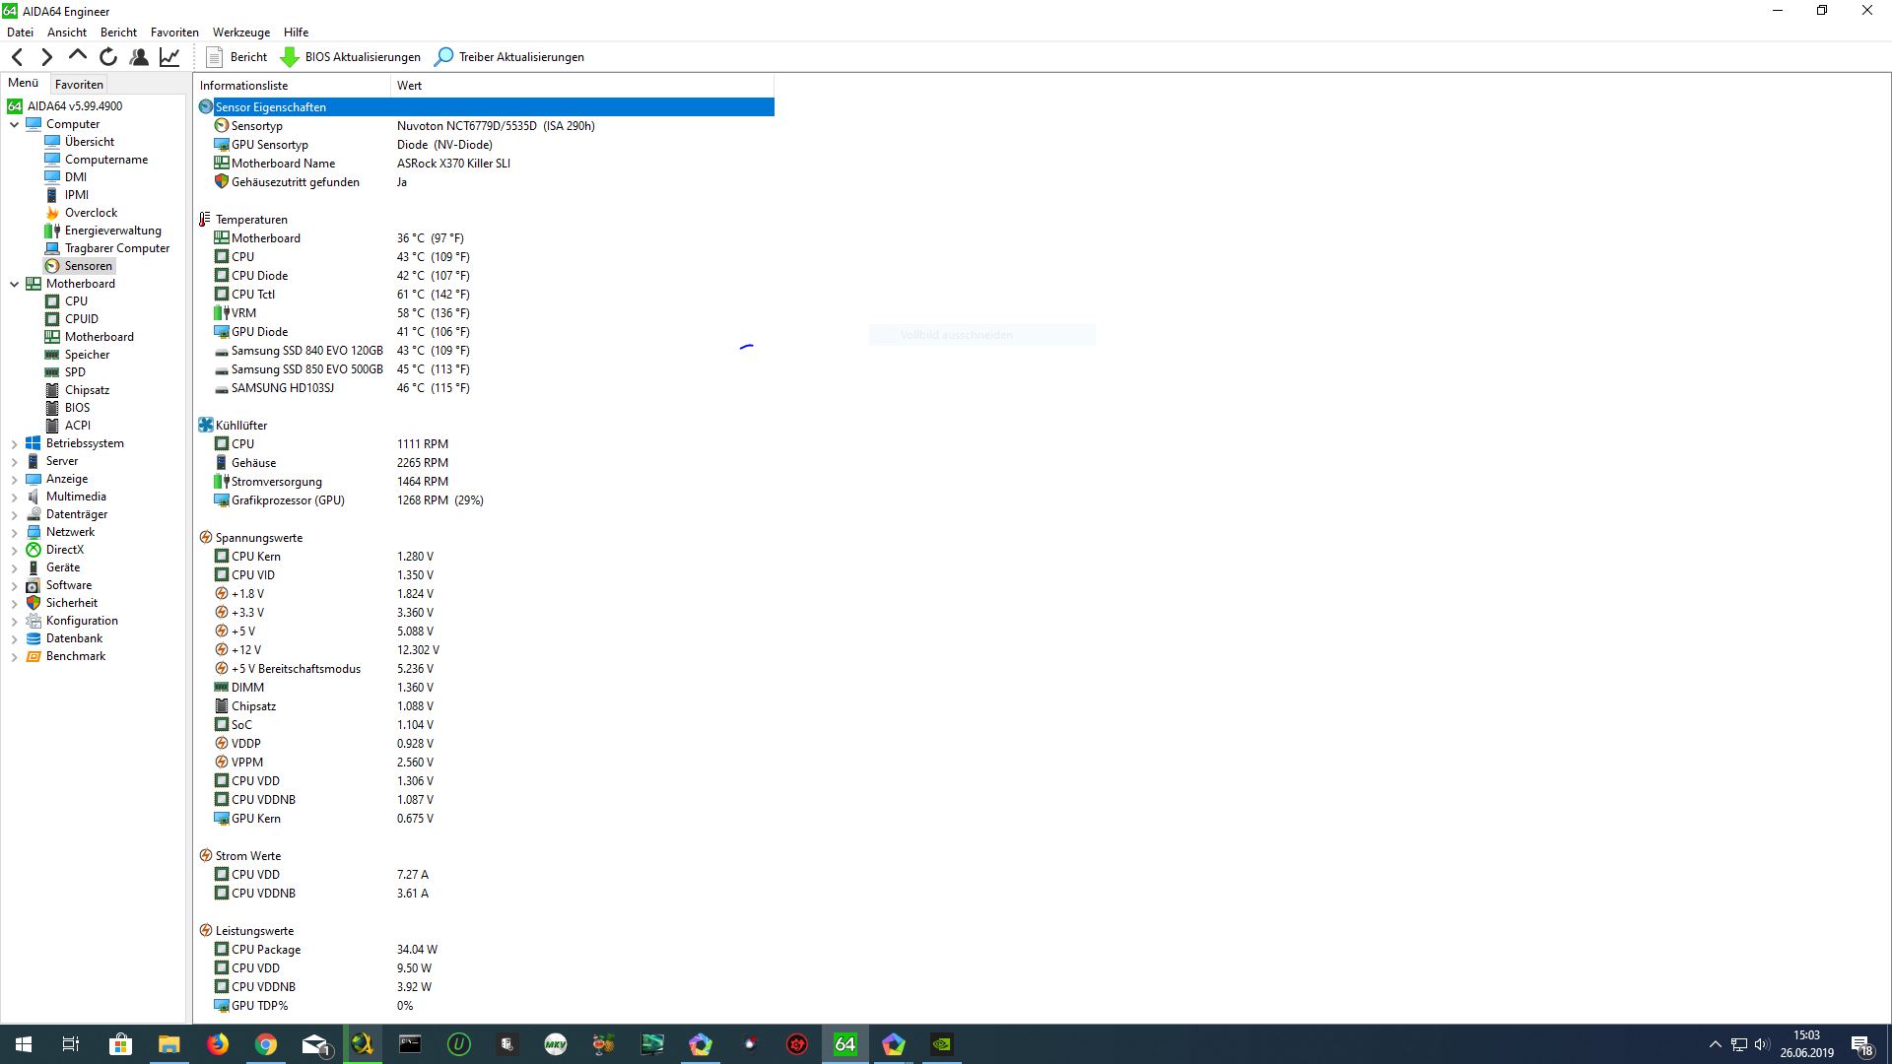Image resolution: width=1892 pixels, height=1064 pixels.
Task: Open the NVIDIA taskbar icon
Action: click(x=942, y=1044)
